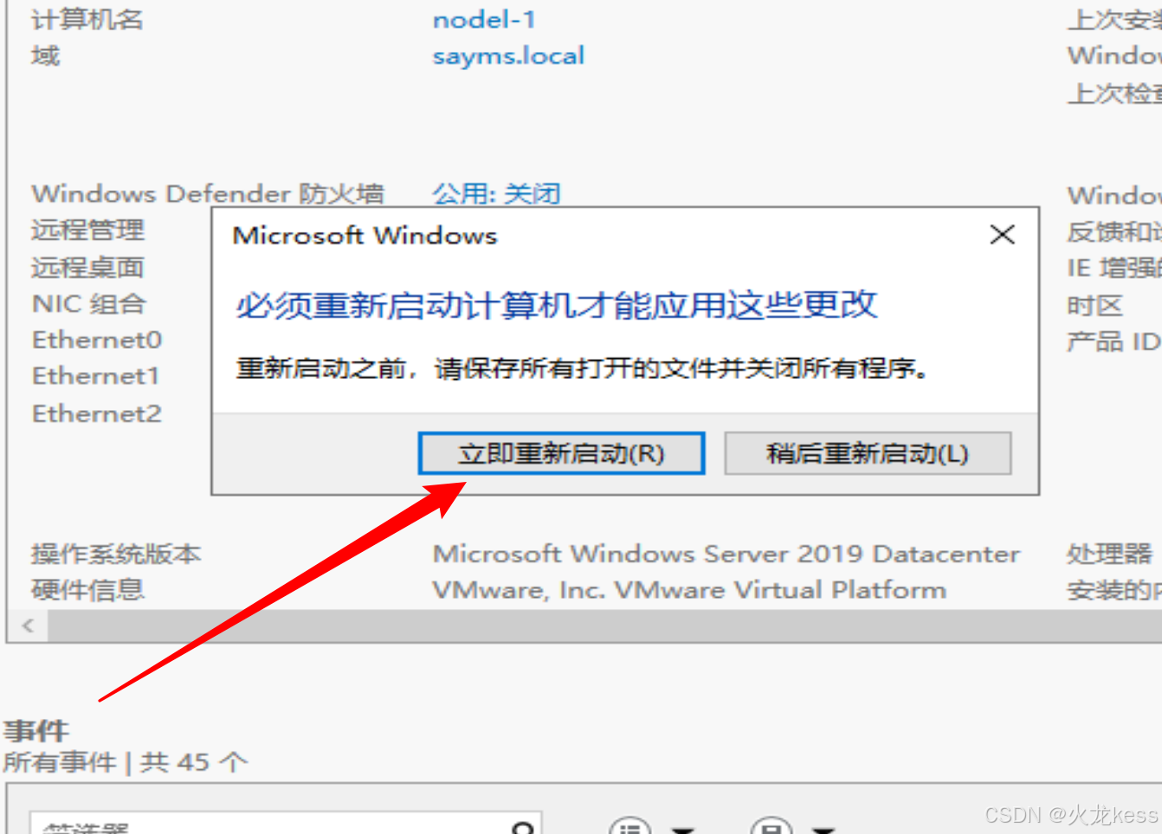1162x834 pixels.
Task: Click the NIC 组合 label
Action: tap(88, 304)
